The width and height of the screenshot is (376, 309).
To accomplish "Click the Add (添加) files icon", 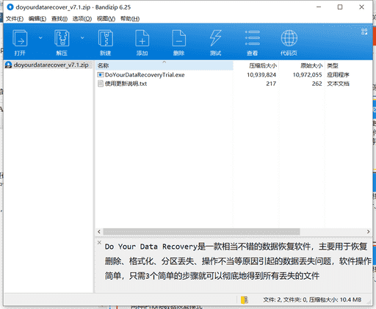I will click(142, 38).
